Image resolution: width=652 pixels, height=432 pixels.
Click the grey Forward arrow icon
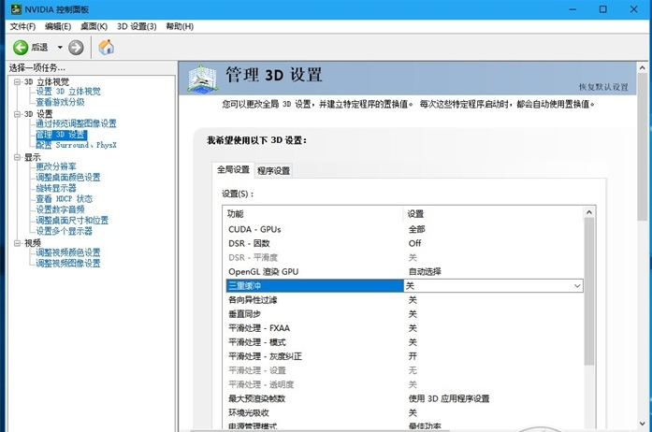(x=76, y=48)
